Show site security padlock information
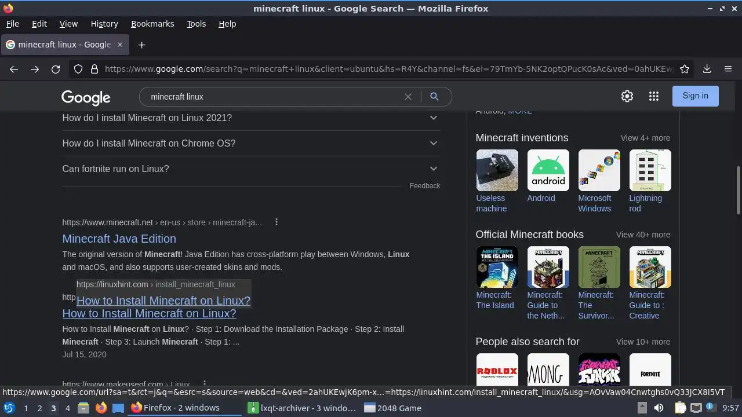 (x=94, y=69)
